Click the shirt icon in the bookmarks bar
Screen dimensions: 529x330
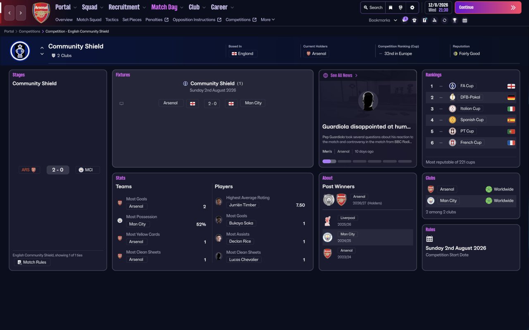tap(415, 20)
